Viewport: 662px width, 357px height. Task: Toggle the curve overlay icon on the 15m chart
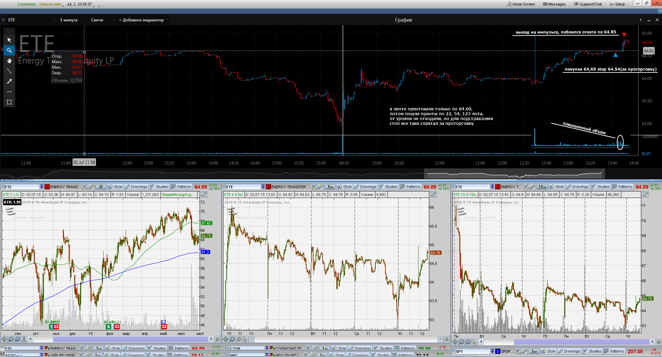point(645,195)
